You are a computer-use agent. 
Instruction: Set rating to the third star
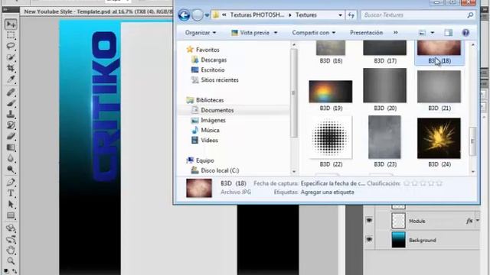pyautogui.click(x=423, y=183)
